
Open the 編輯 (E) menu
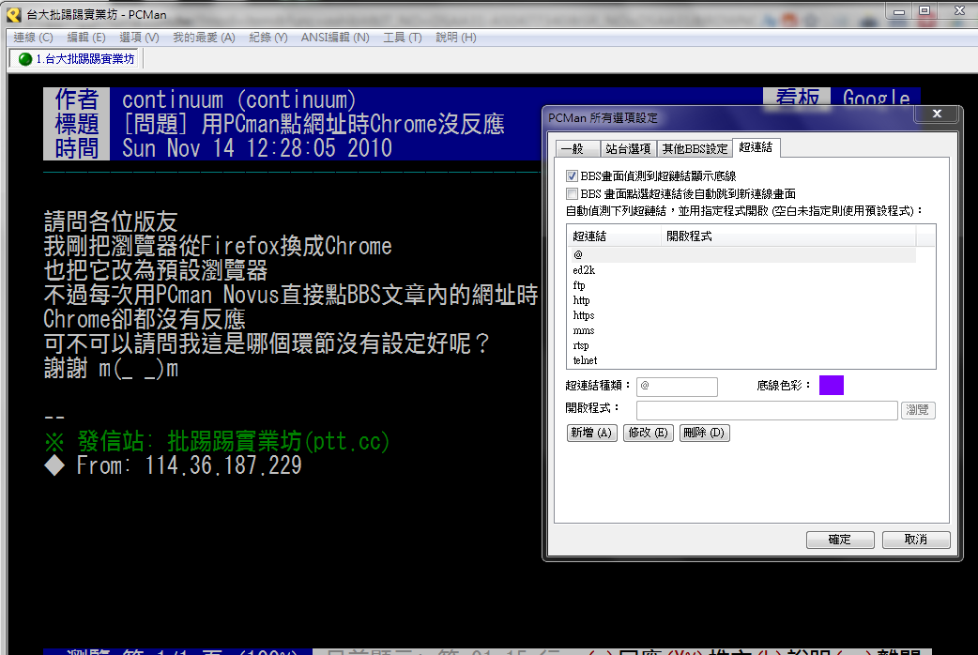point(86,38)
